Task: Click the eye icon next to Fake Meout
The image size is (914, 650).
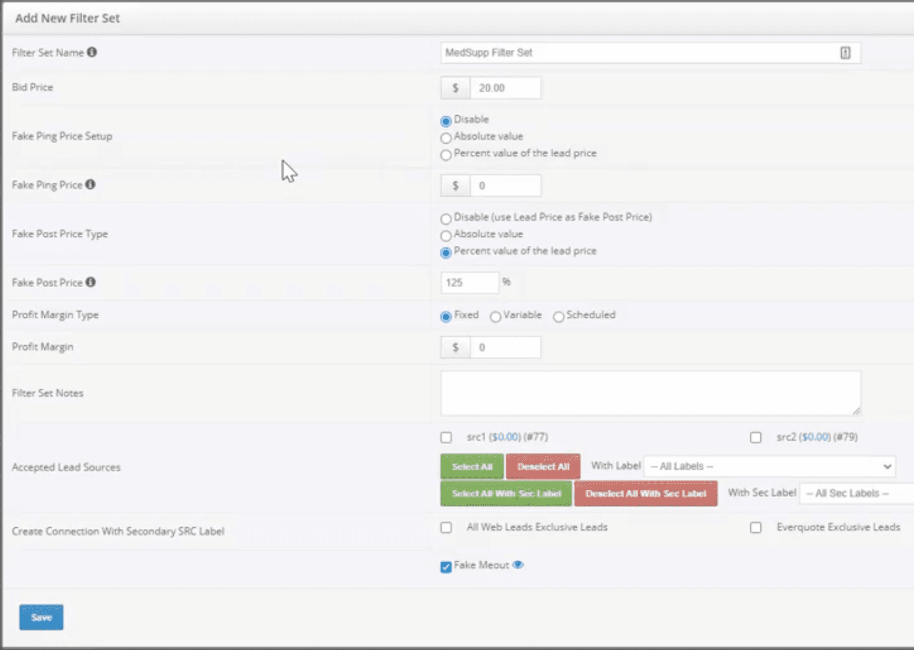Action: point(518,565)
